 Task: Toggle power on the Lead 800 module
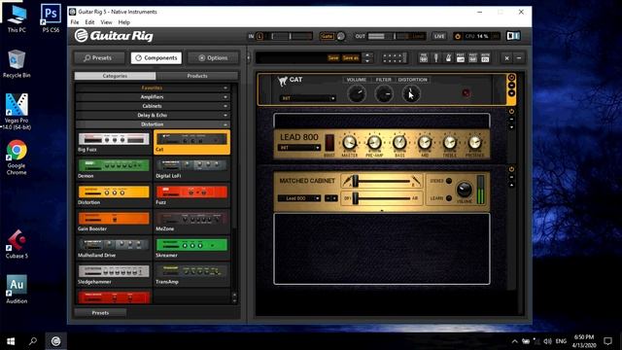(x=511, y=112)
